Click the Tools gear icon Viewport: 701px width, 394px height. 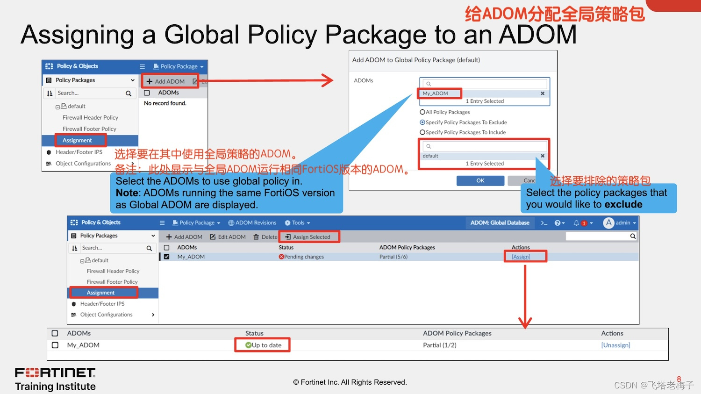(288, 223)
